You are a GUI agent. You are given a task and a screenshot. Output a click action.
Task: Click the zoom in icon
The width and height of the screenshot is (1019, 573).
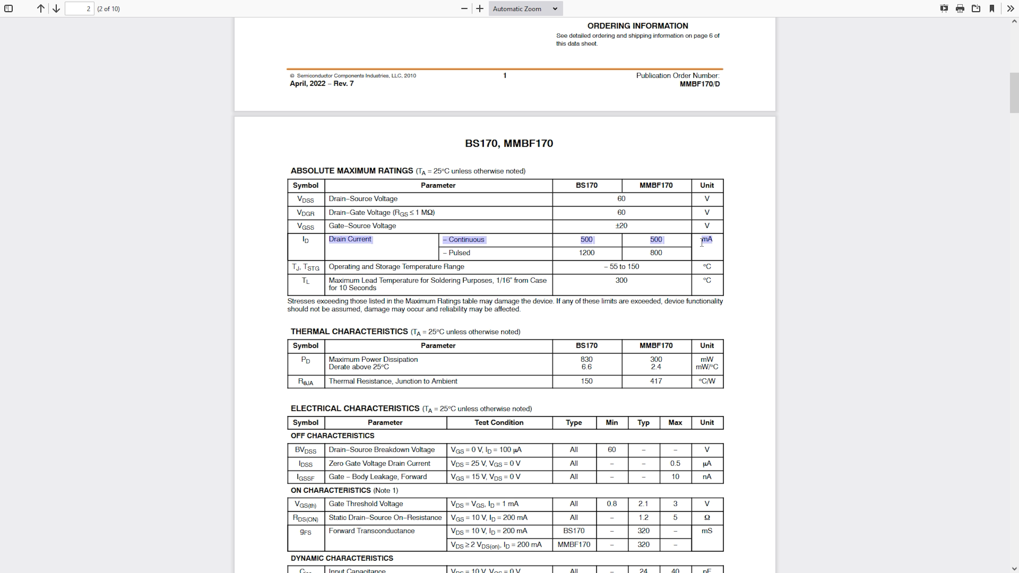480,8
